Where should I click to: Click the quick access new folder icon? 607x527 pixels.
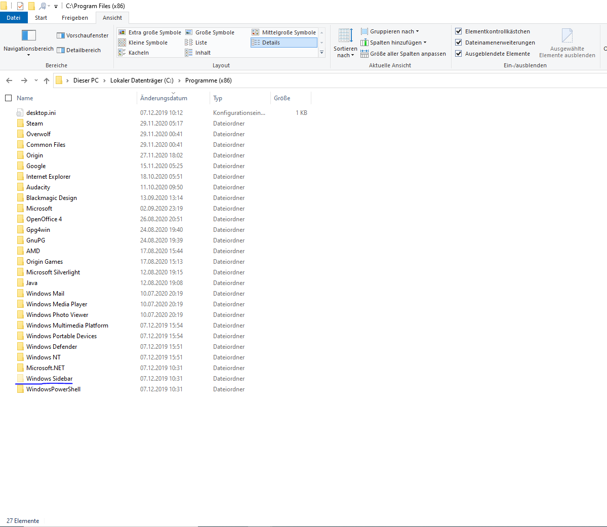pyautogui.click(x=31, y=6)
